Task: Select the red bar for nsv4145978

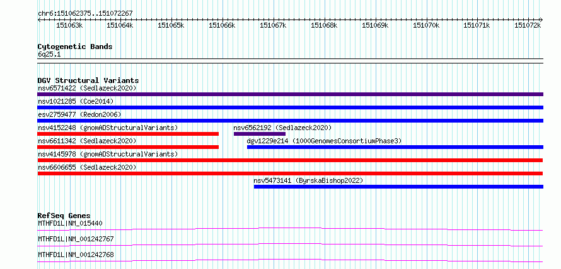Action: tap(290, 160)
